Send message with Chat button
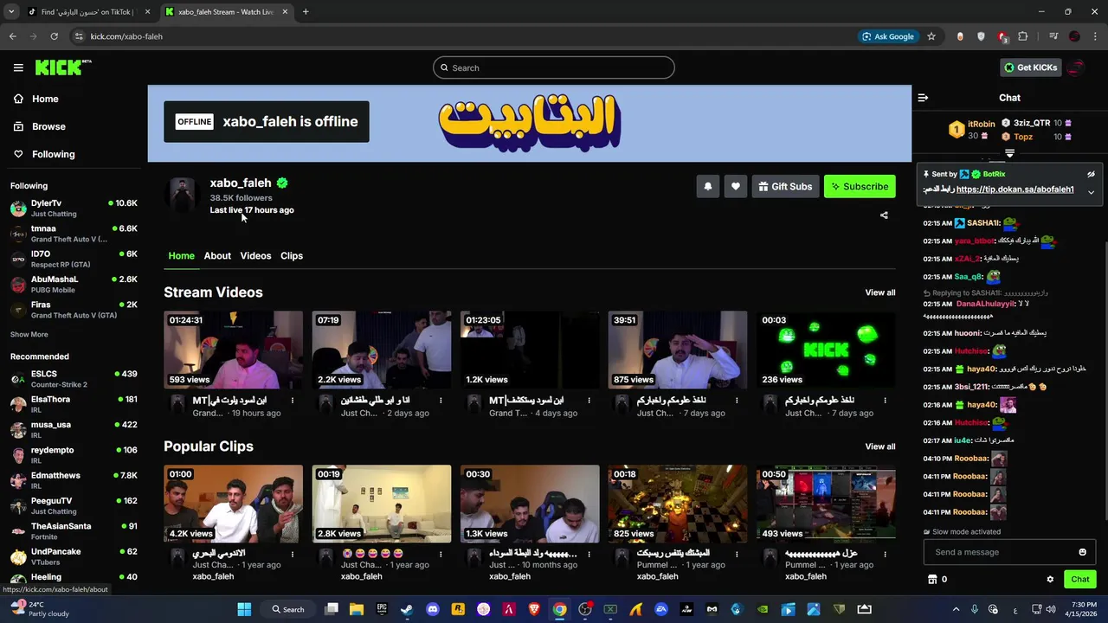 pos(1079,580)
